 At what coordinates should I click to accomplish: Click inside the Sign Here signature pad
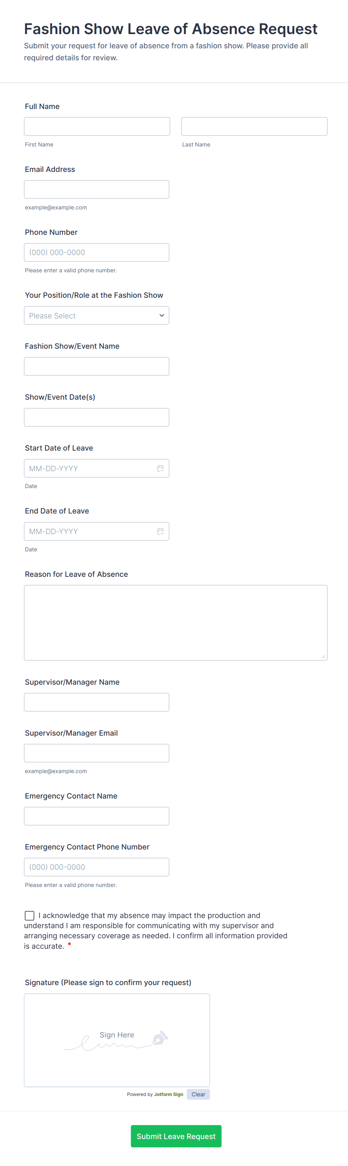[117, 1040]
